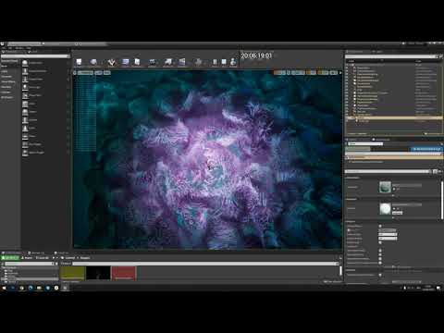Open the Help menu
This screenshot has width=444, height=333.
29,48
